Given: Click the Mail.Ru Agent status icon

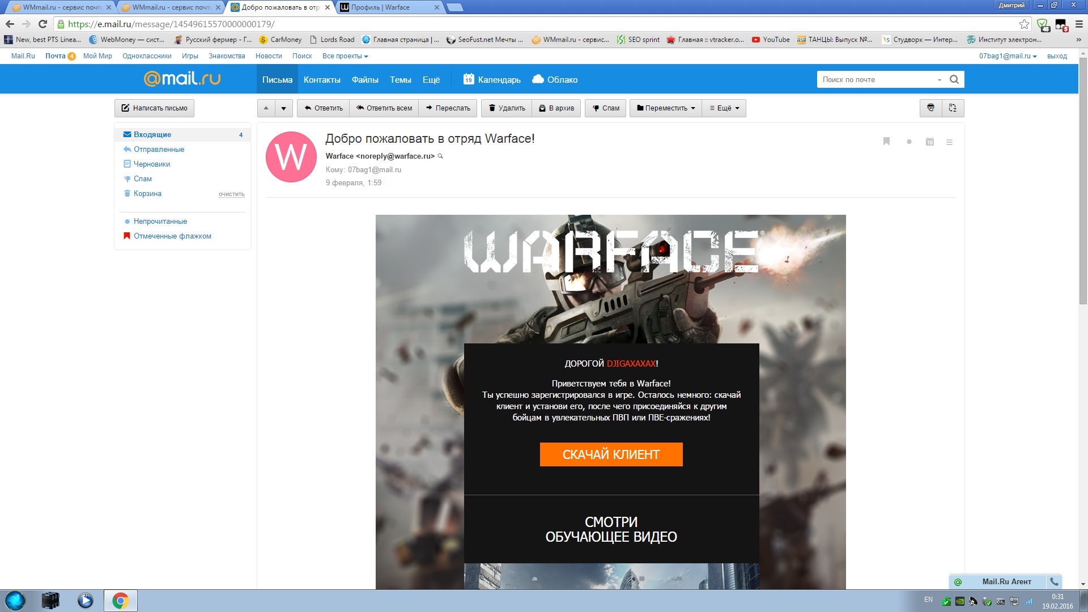Looking at the screenshot, I should tap(958, 582).
